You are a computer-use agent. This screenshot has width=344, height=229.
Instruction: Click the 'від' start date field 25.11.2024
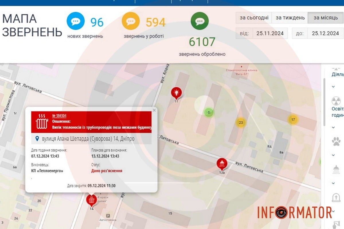[270, 33]
